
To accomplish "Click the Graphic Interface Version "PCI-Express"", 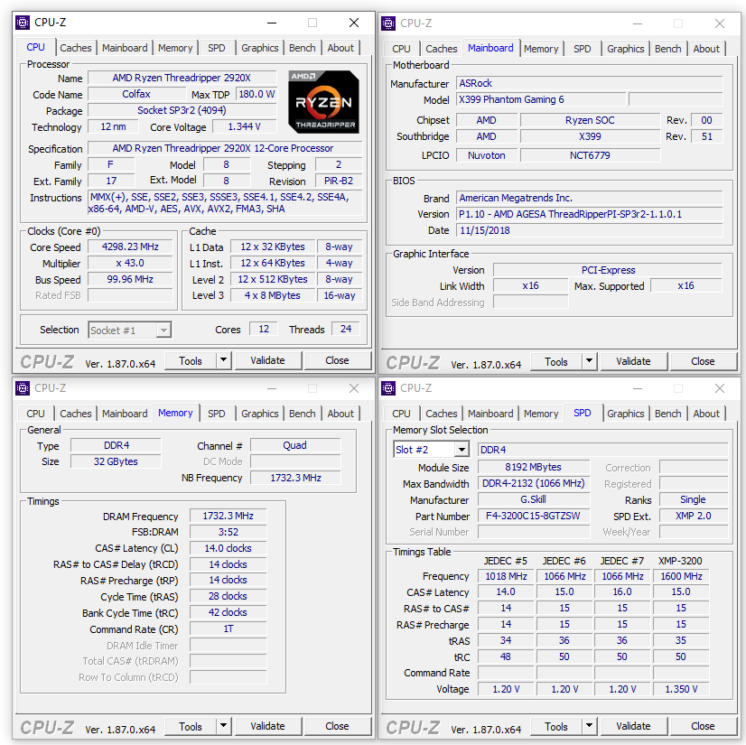I will click(608, 270).
